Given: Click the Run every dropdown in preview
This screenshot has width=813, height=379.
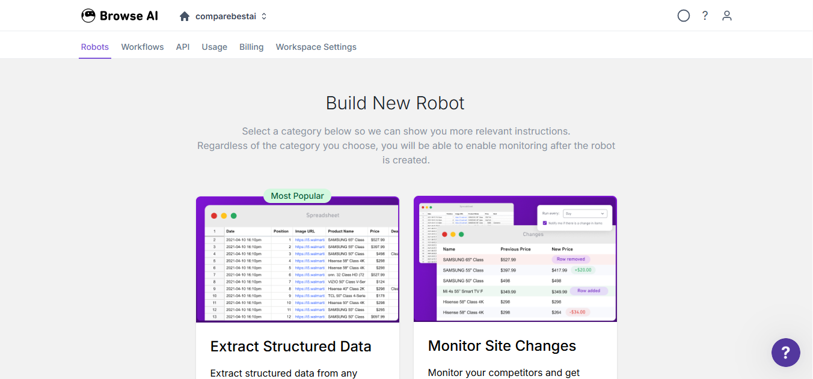Looking at the screenshot, I should [585, 213].
